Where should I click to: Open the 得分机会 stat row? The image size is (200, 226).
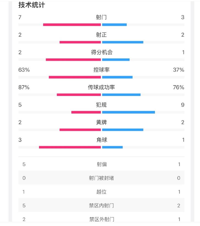[x=101, y=55]
